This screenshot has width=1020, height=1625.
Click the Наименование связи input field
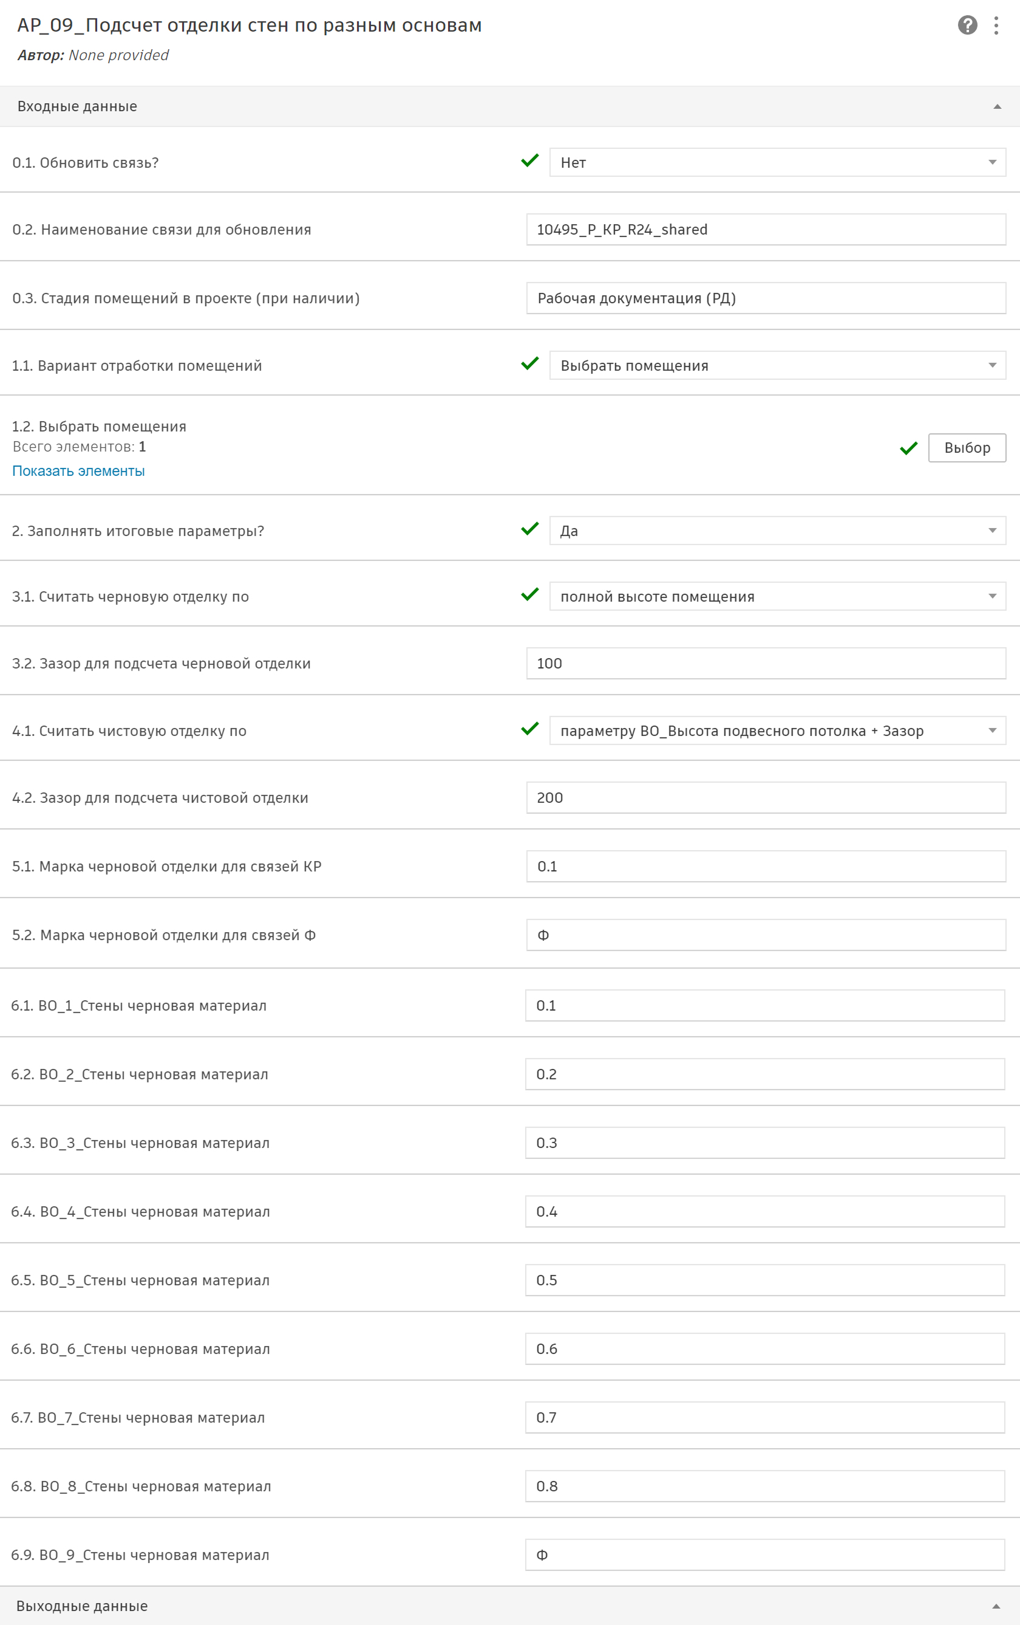click(x=766, y=230)
